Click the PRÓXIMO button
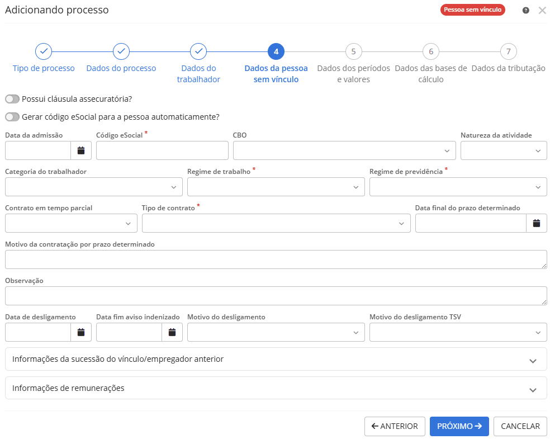Viewport: 550px width, 439px height. 459,426
